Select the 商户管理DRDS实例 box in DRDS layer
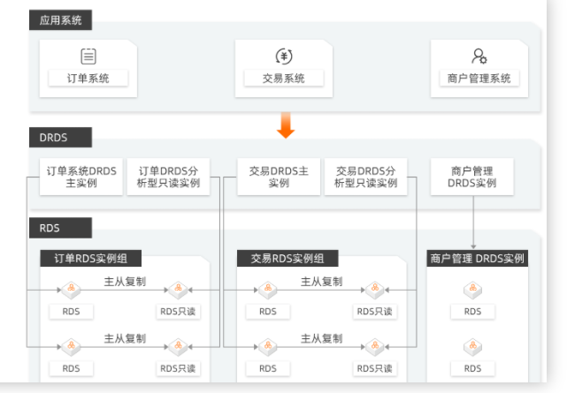567x393 pixels. click(471, 177)
